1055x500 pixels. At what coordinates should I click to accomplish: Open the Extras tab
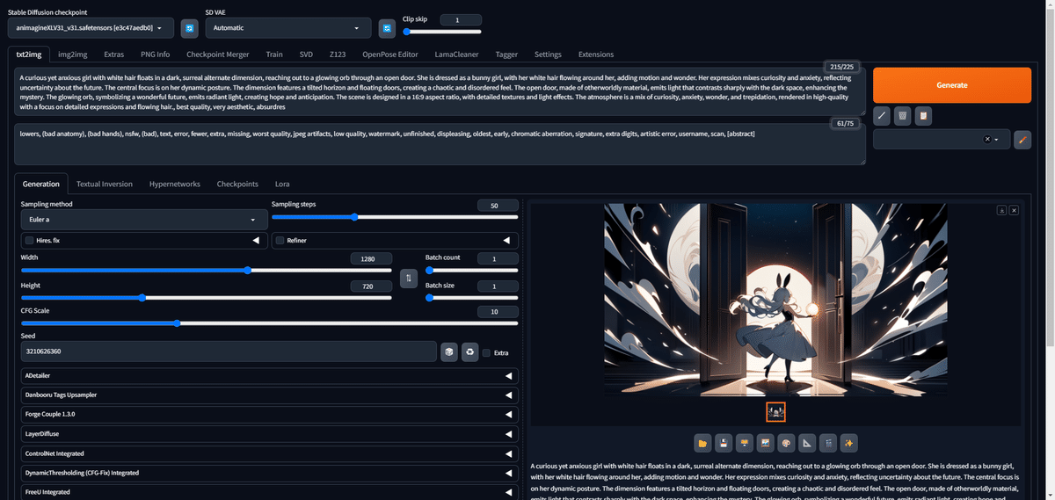pos(113,54)
